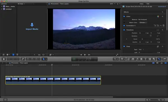Expand the Untitled library

pos(2,9)
